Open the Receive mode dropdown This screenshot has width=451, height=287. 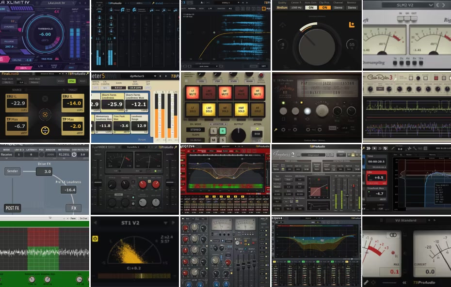tap(7, 154)
